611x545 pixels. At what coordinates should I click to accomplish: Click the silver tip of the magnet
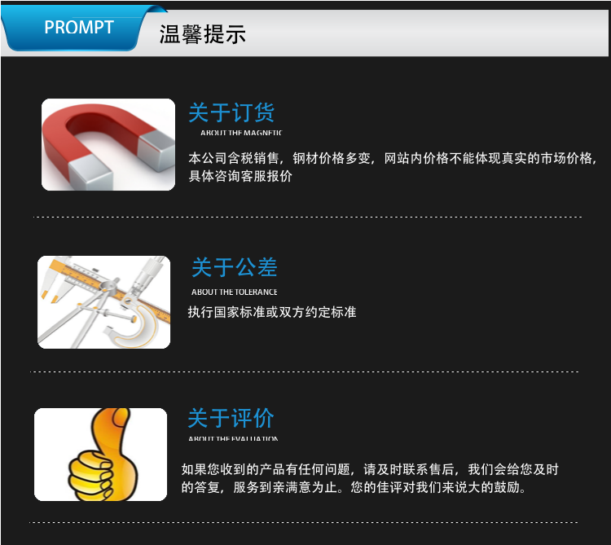pyautogui.click(x=90, y=173)
